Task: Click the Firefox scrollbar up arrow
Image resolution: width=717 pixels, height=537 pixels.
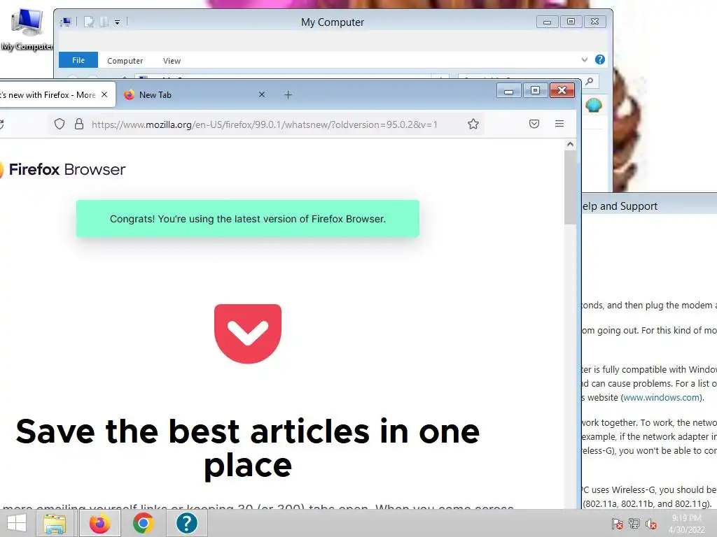Action: click(570, 144)
